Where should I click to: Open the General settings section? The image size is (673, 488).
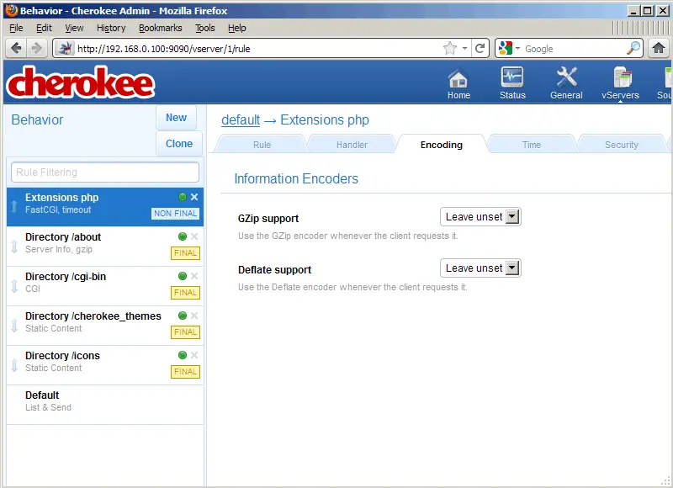point(566,83)
